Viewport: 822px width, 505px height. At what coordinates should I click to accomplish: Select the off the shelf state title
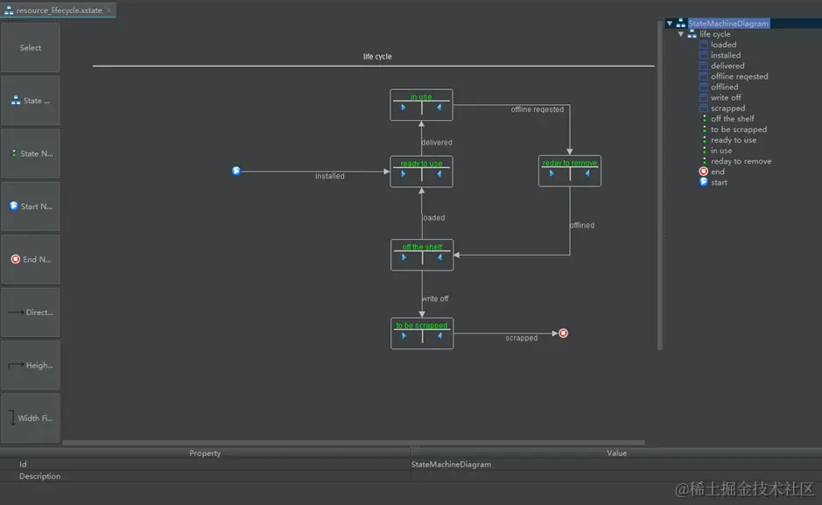click(x=422, y=247)
